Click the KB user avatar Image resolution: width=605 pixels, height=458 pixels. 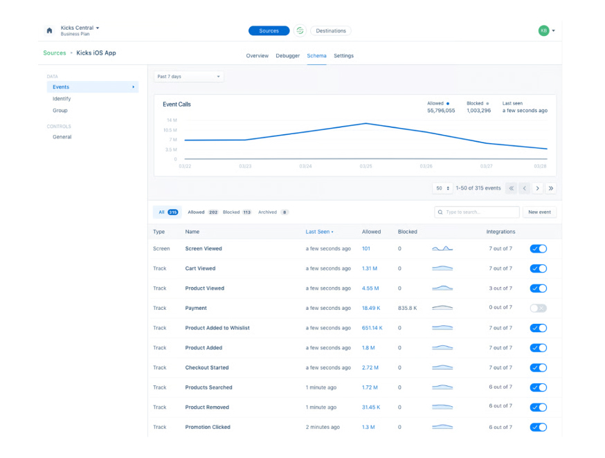(543, 30)
